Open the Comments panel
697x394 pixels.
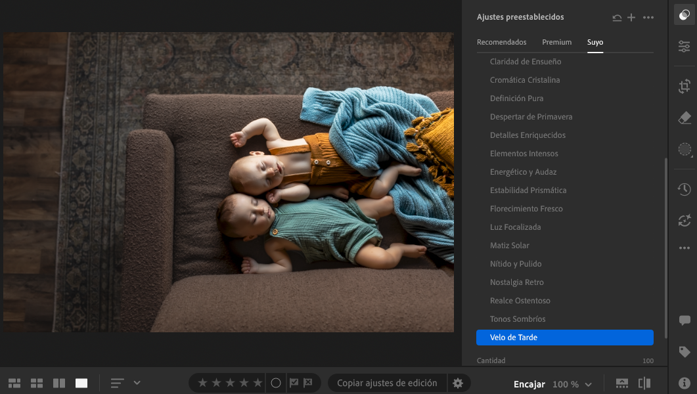tap(683, 321)
